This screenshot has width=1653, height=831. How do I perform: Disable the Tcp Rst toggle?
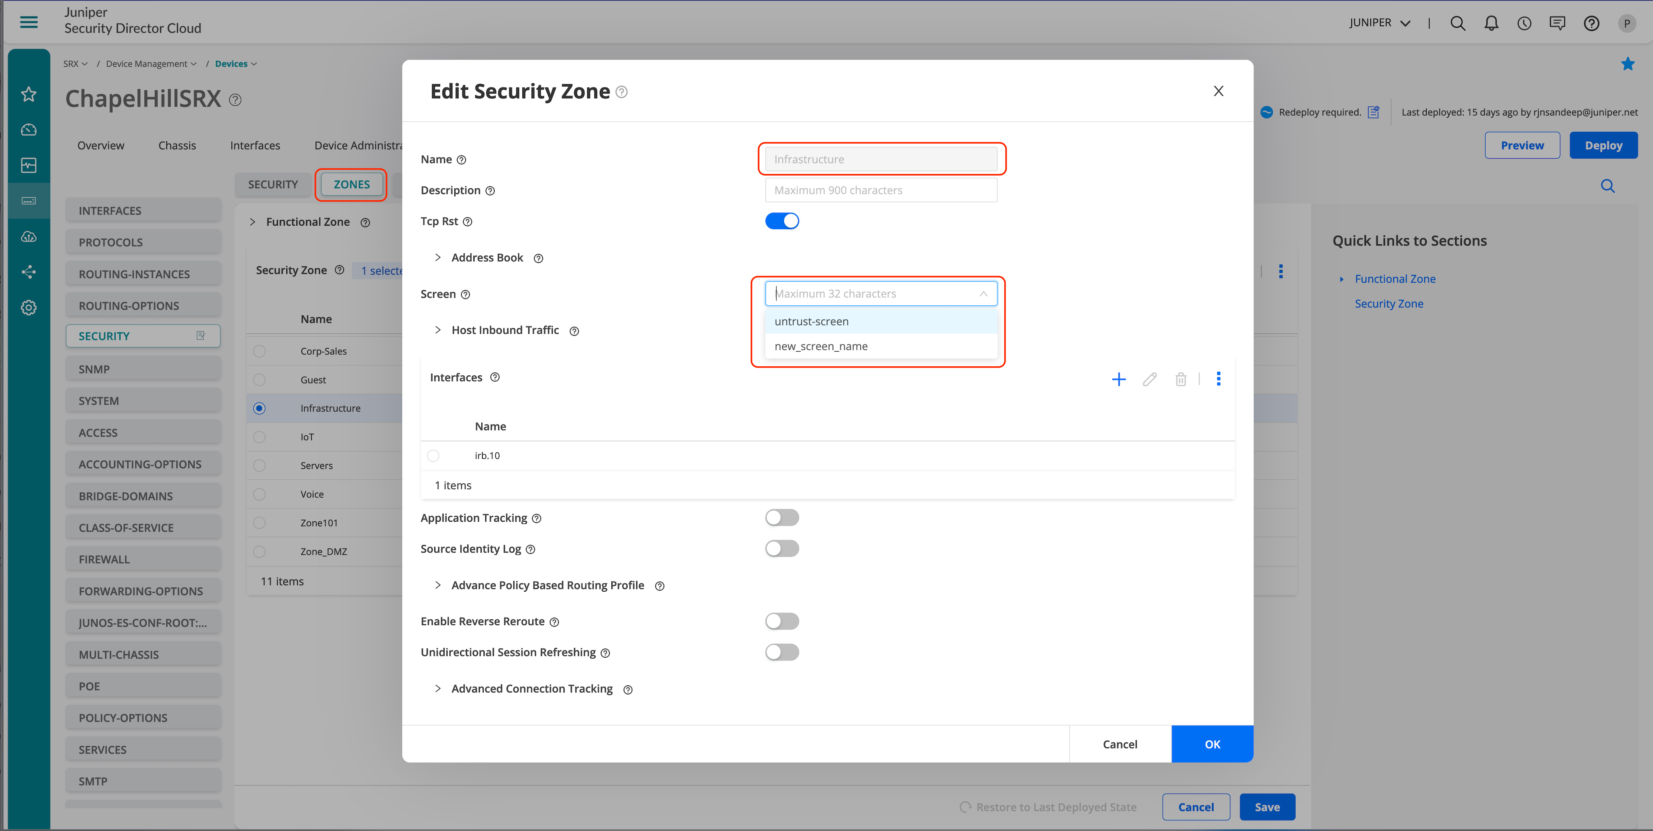[782, 221]
